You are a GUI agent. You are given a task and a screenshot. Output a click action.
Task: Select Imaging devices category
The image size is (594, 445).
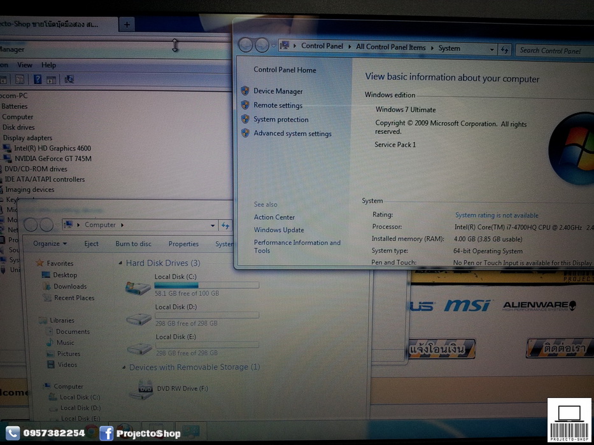(29, 189)
